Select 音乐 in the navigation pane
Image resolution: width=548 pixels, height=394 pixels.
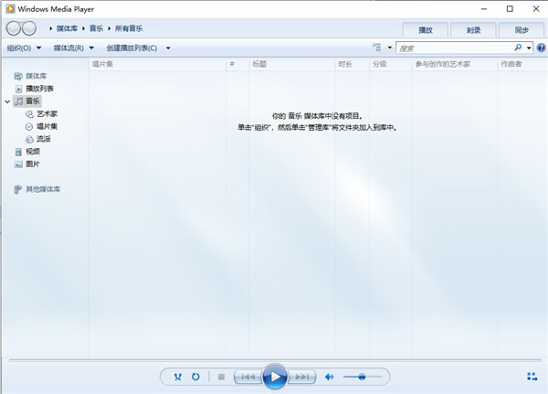tap(33, 101)
